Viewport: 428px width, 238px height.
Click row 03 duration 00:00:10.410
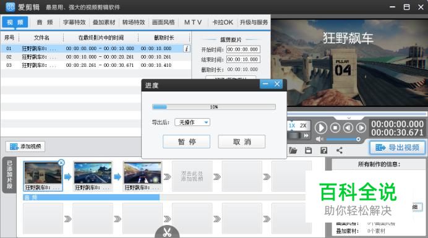click(156, 66)
